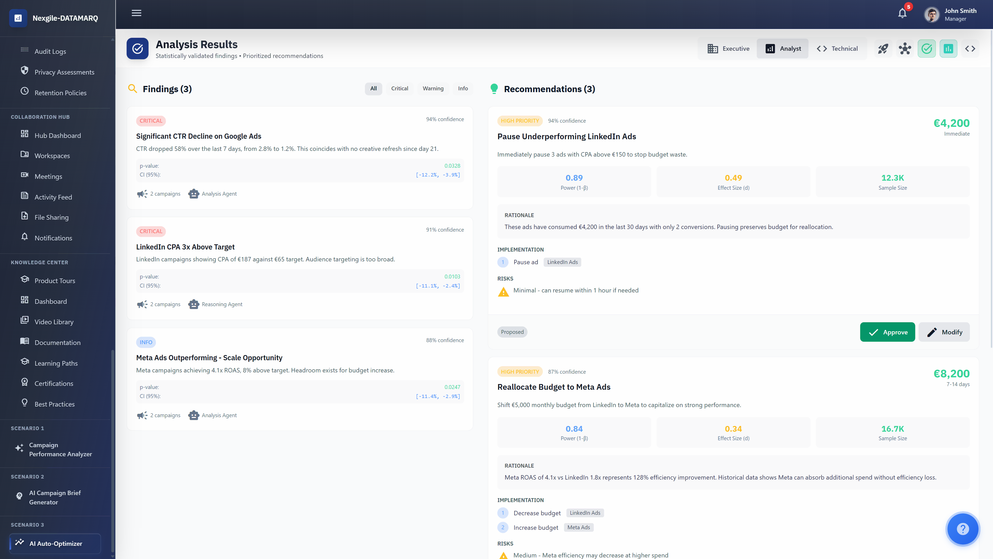Click the Nexgile-DATAMARQ logo icon
Screen dimensions: 993x559
point(18,18)
